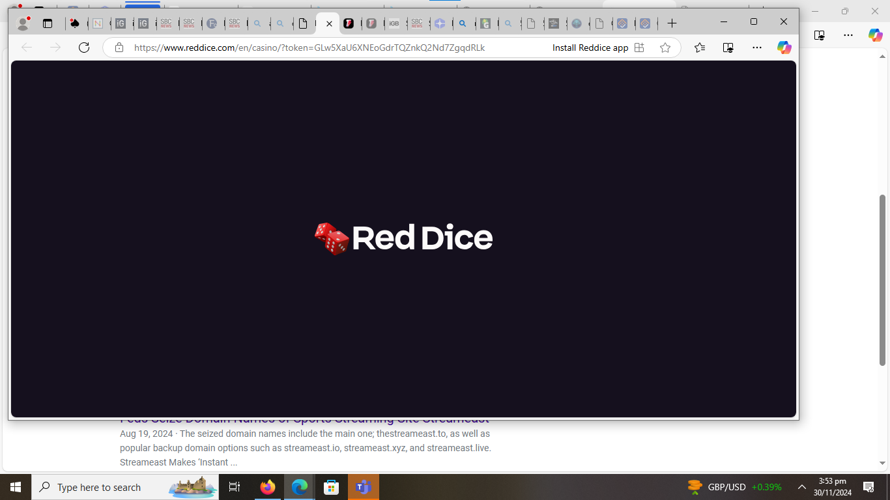Viewport: 890px width, 500px height.
Task: Close the active Red Dice tab
Action: 329,23
